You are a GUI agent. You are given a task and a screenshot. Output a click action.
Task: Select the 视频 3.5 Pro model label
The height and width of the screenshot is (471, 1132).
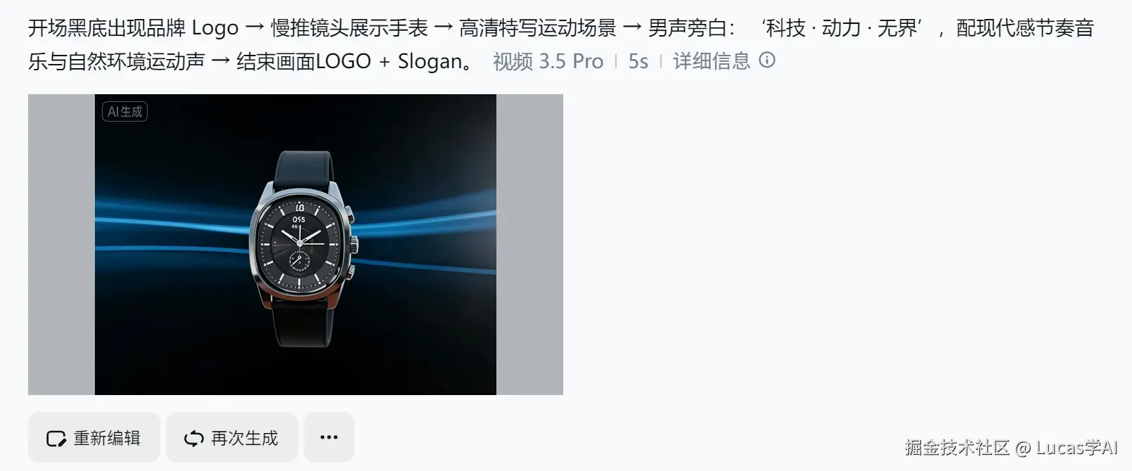[x=548, y=61]
